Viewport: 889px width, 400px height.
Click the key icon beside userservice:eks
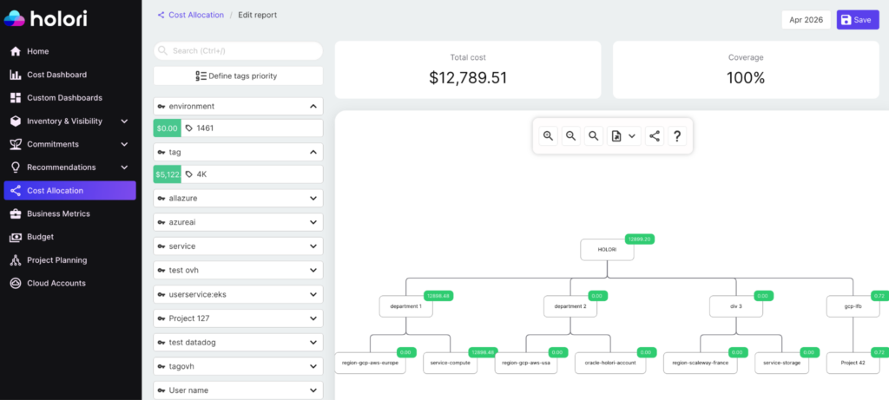(161, 295)
